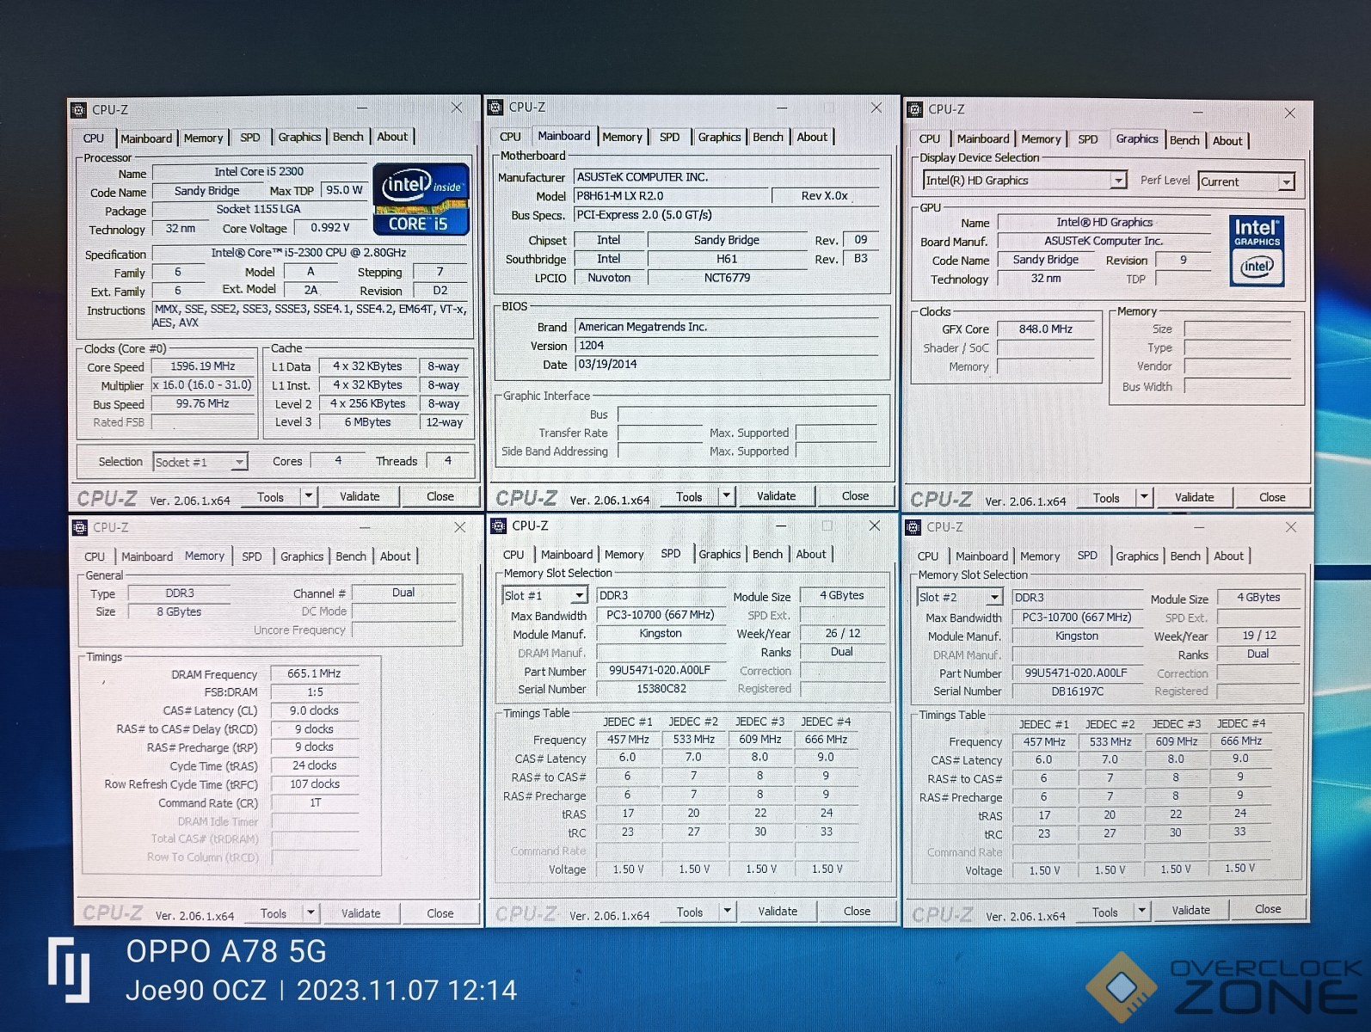Image resolution: width=1371 pixels, height=1032 pixels.
Task: Expand Tools arrow in the Graphics window
Action: tap(1143, 497)
